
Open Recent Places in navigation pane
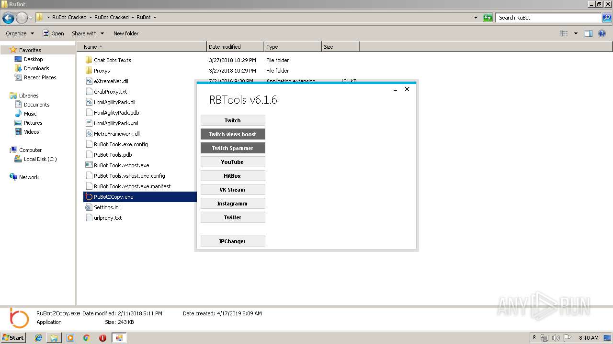(40, 77)
